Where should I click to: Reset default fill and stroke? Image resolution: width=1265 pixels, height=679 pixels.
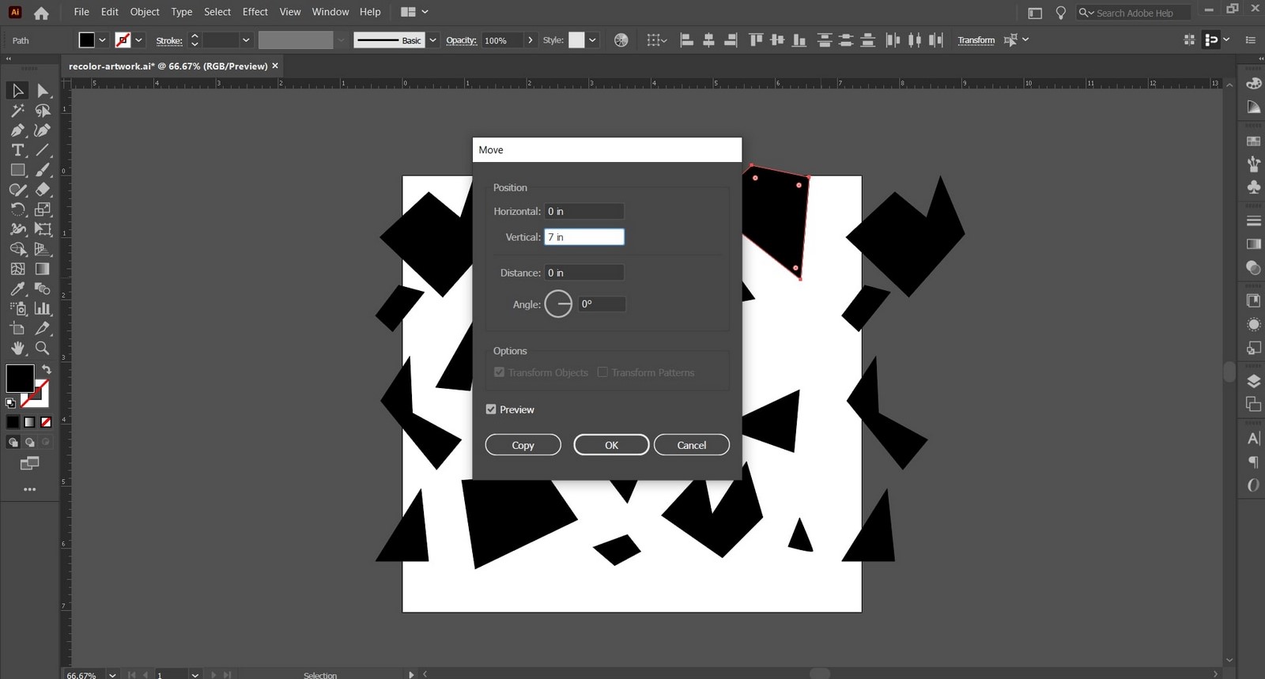click(x=10, y=403)
